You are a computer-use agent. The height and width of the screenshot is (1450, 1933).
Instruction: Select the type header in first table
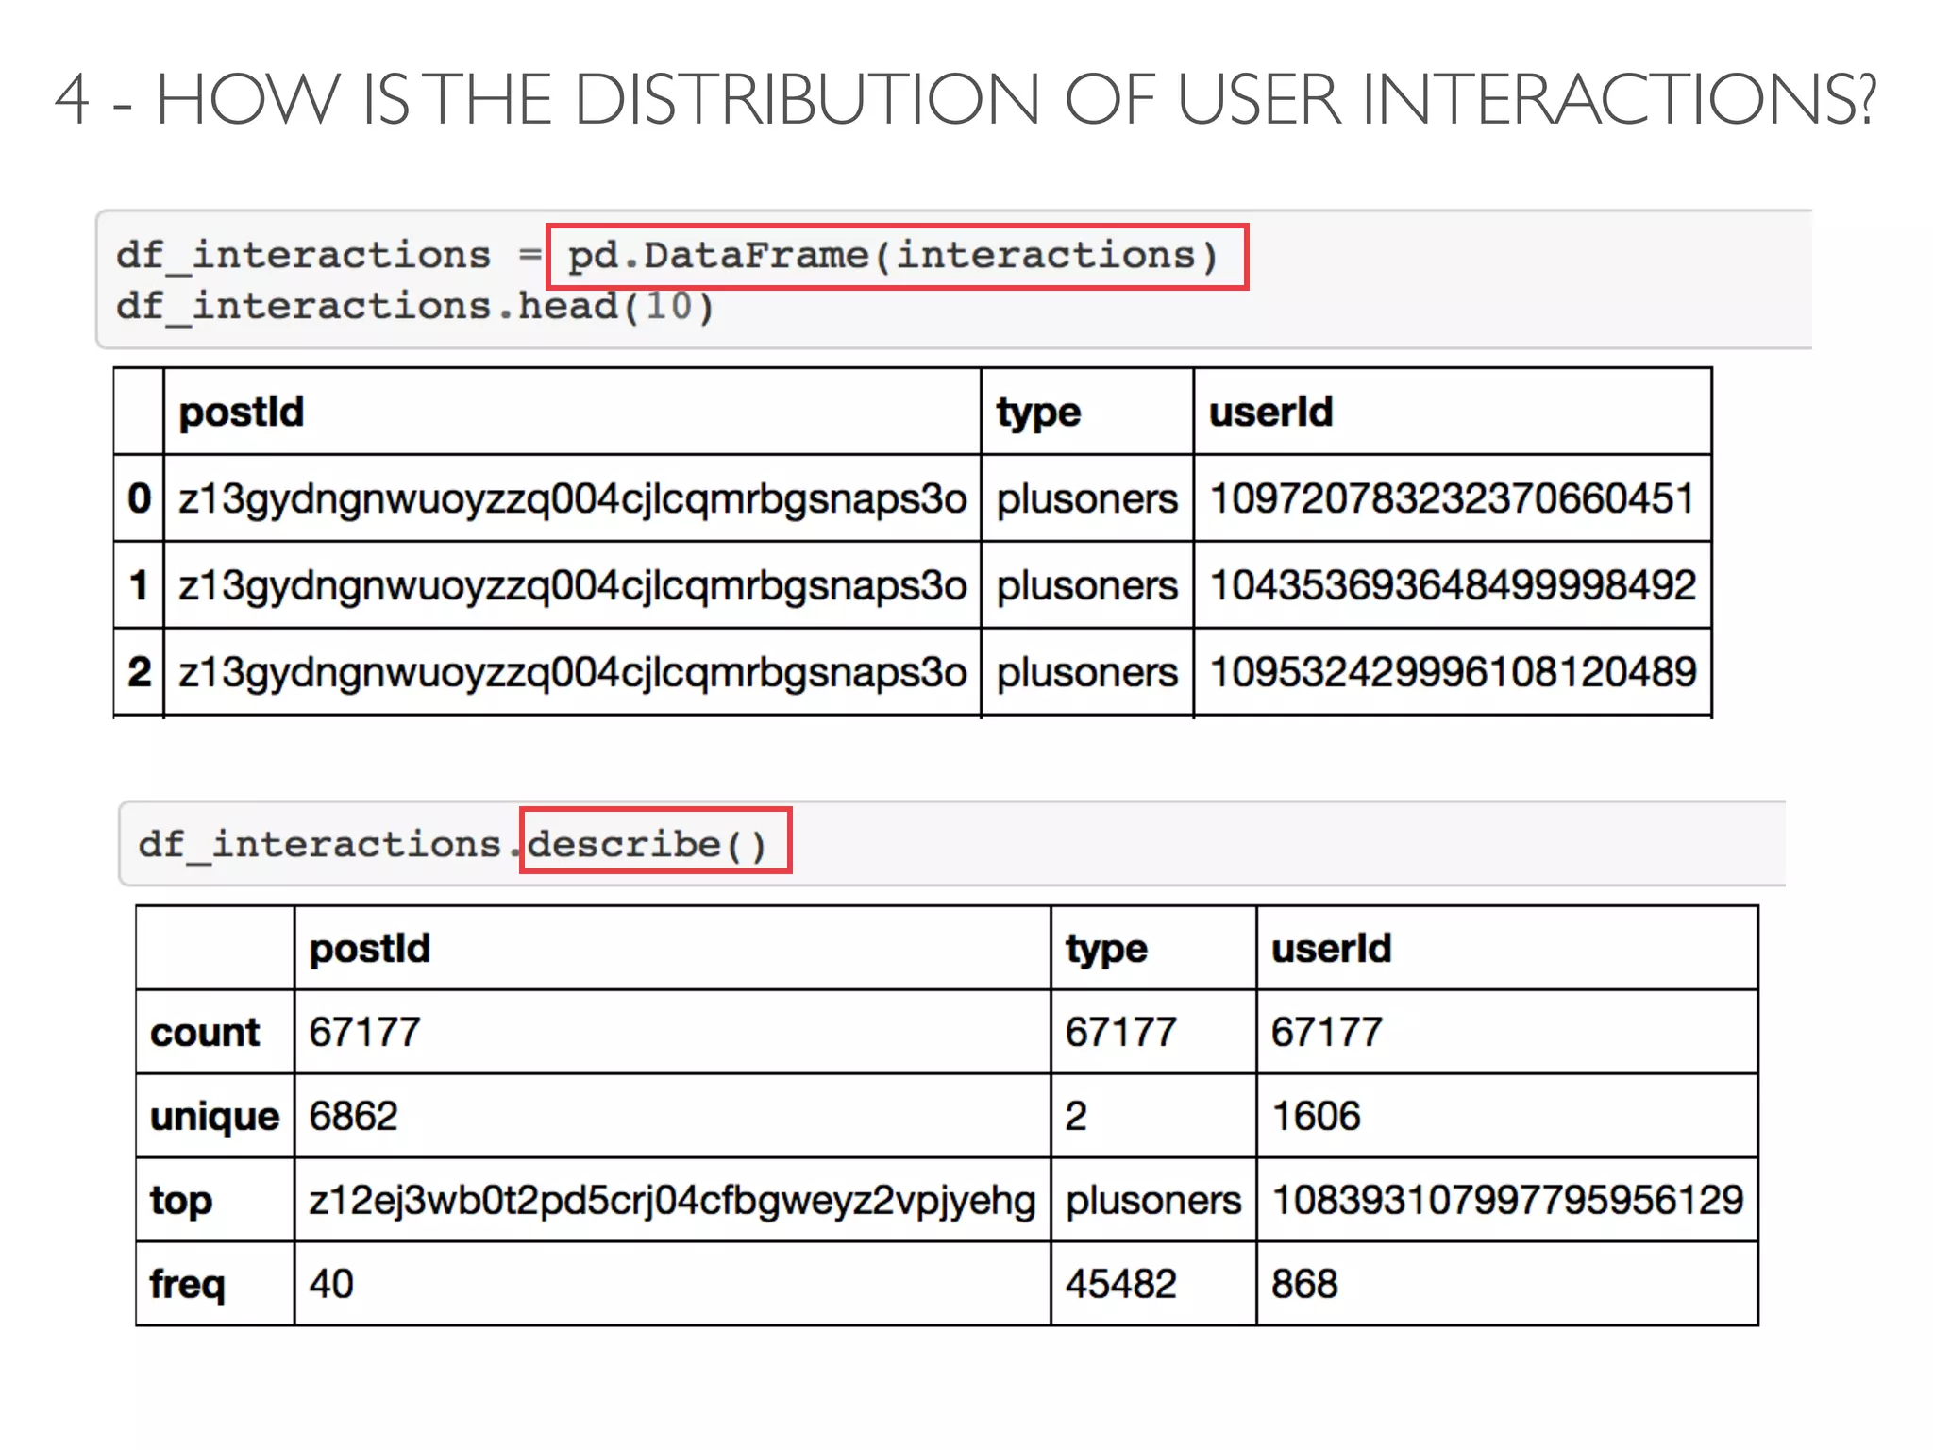1038,413
